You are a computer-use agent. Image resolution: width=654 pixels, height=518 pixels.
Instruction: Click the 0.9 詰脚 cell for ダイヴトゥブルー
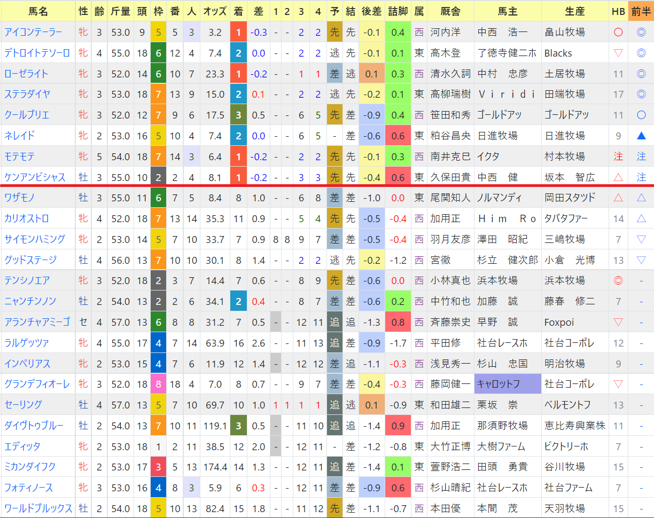(x=398, y=426)
